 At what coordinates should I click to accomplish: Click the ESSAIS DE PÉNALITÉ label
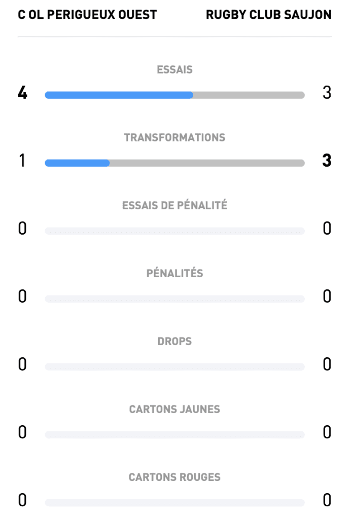174,206
